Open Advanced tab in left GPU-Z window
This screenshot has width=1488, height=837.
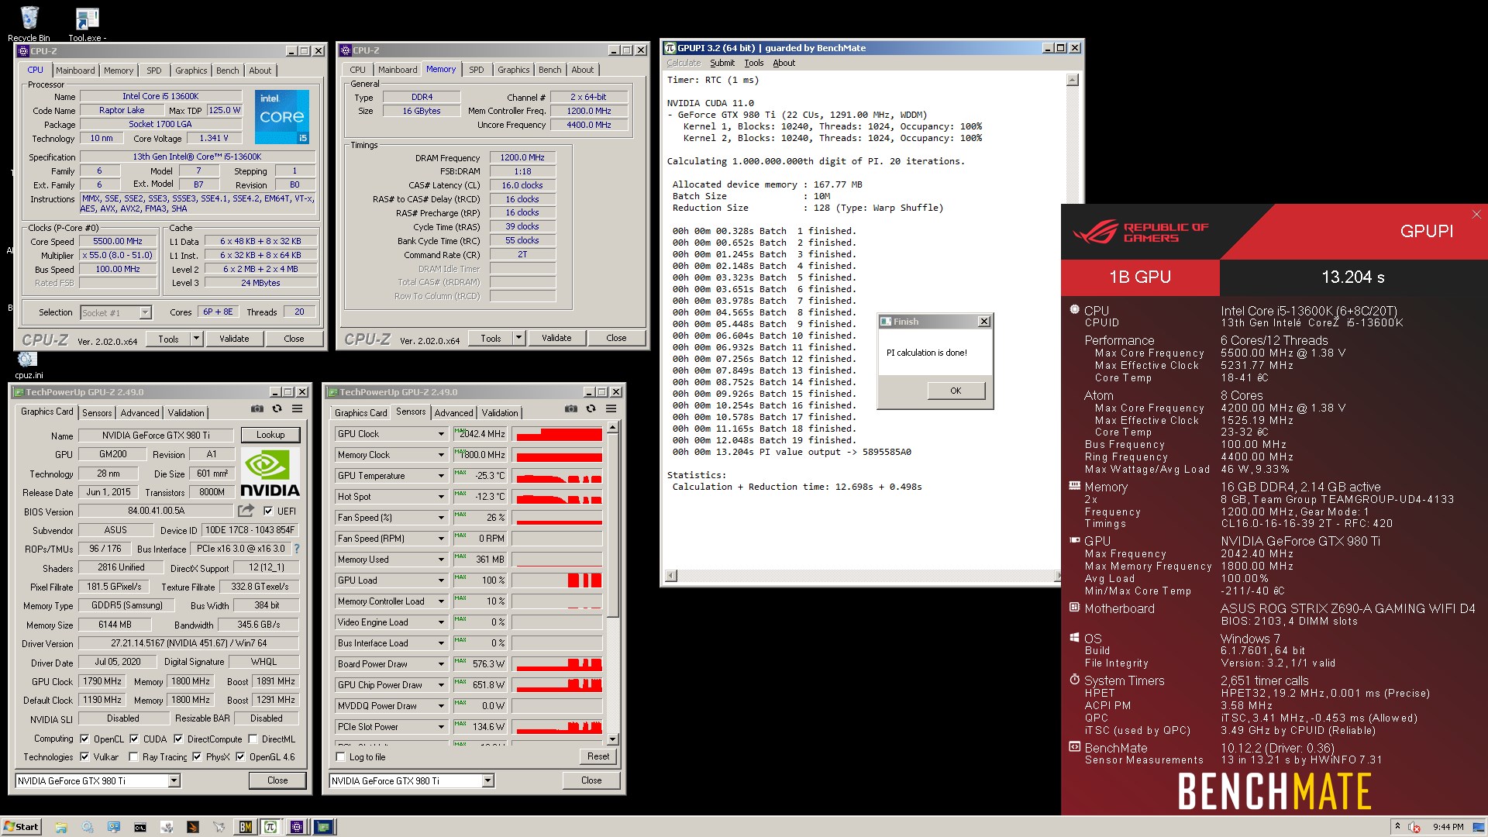[139, 413]
